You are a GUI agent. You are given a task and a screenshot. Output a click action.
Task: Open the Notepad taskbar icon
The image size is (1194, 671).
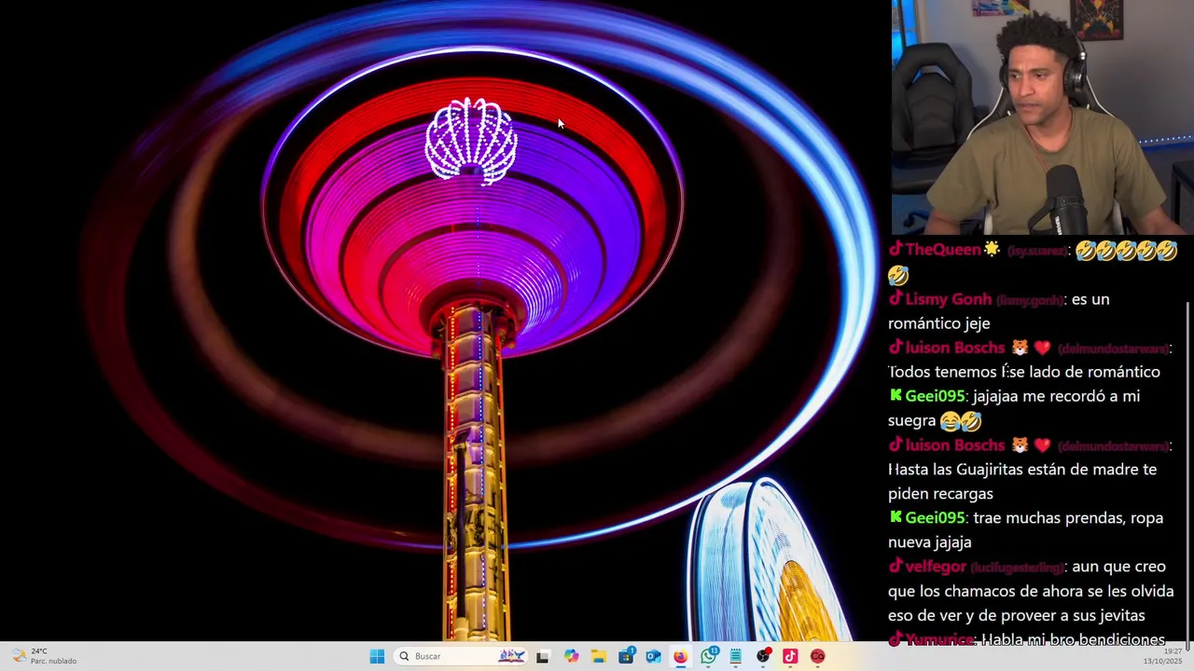click(x=735, y=656)
